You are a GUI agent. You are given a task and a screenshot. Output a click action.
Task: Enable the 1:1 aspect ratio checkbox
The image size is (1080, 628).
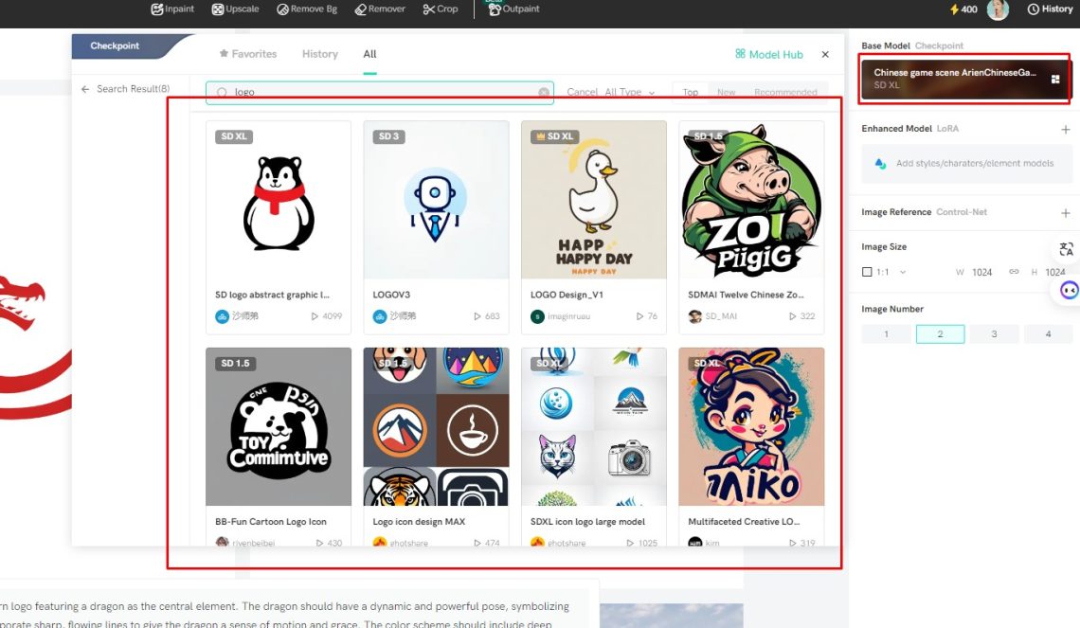coord(866,272)
